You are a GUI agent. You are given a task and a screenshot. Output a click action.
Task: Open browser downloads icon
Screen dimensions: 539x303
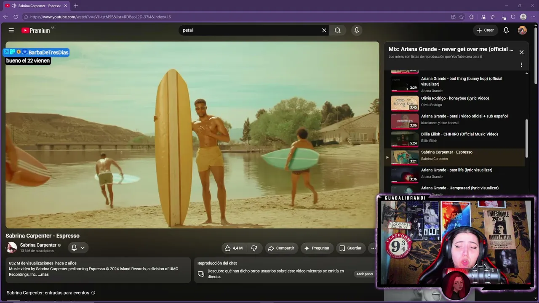504,17
